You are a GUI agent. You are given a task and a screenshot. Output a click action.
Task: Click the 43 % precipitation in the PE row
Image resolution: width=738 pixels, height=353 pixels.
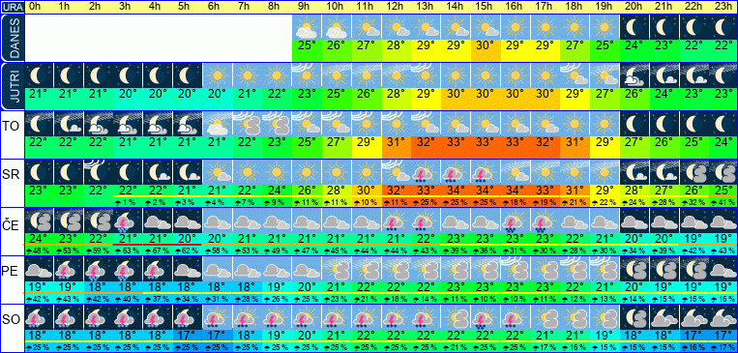click(x=70, y=299)
